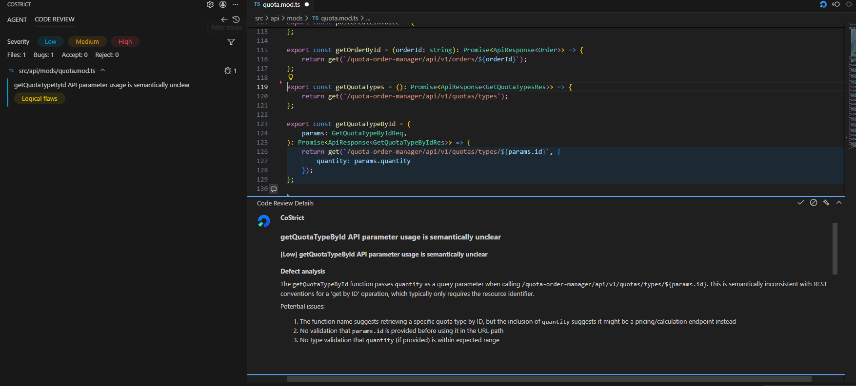This screenshot has width=856, height=386.
Task: Accept the issue with checkmark icon
Action: coord(800,202)
